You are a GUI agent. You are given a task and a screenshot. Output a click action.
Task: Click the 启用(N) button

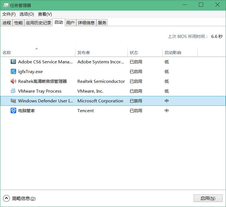(208, 198)
